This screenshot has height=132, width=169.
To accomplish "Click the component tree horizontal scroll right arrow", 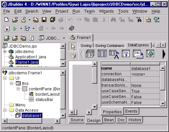I will [x=57, y=121].
